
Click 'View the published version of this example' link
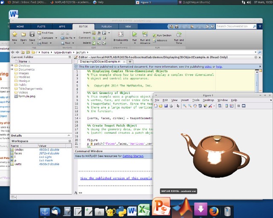(x=116, y=178)
